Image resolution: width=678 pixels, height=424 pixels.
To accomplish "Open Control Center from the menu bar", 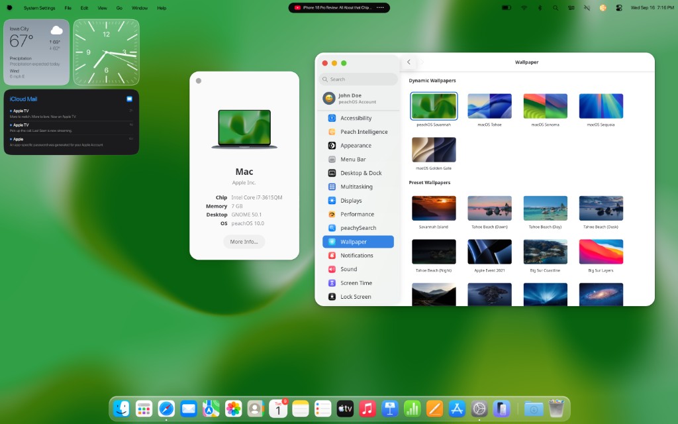I will (619, 8).
